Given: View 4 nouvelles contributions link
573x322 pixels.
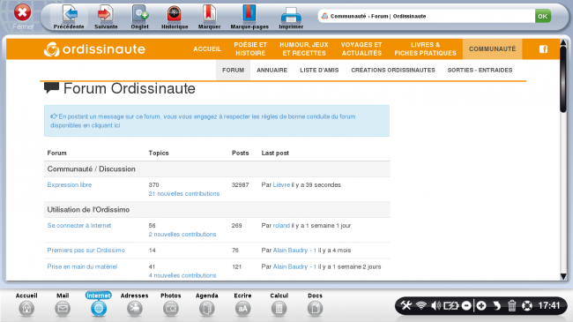Looking at the screenshot, I should coord(182,275).
